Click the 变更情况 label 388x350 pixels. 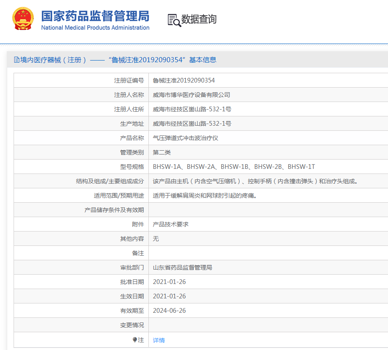pyautogui.click(x=132, y=325)
